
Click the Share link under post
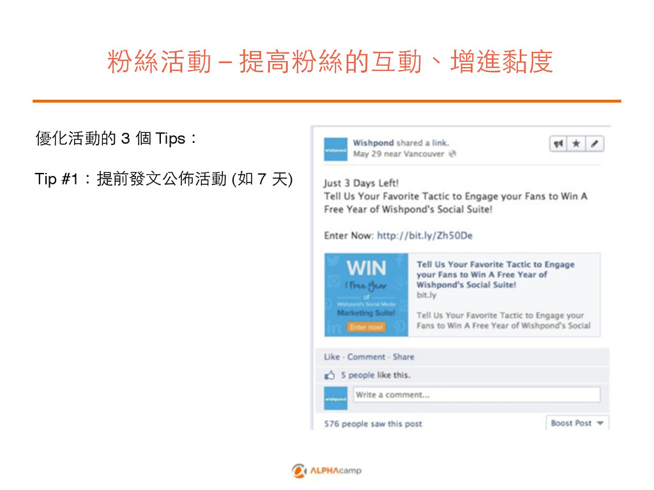tap(404, 357)
